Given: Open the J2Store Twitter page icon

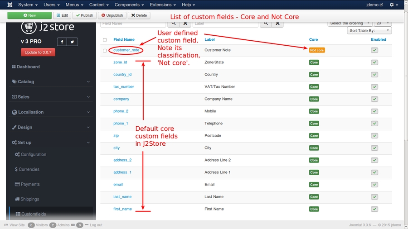Looking at the screenshot, I should pos(73,42).
